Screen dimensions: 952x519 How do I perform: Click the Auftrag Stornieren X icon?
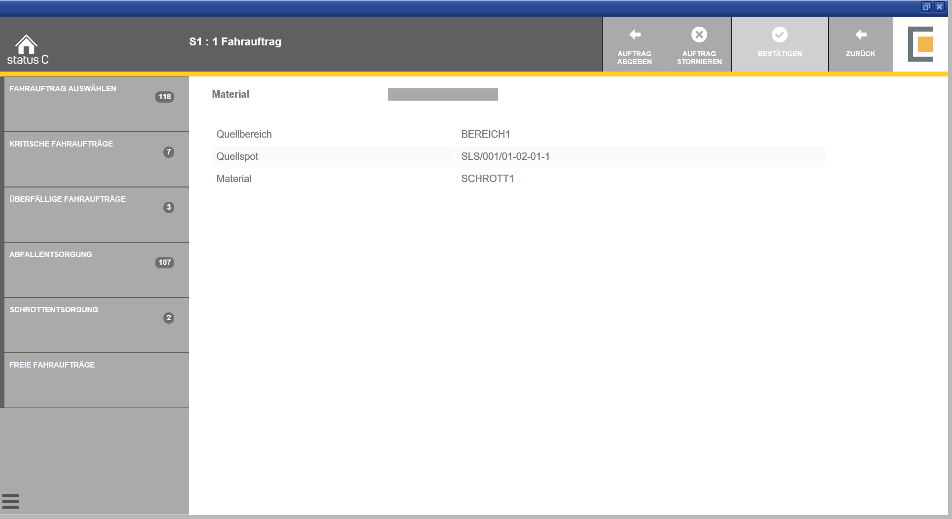[699, 35]
